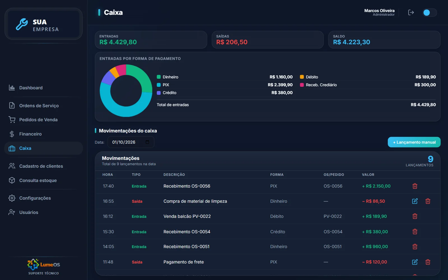448x280 pixels.
Task: Delete the Recebimento OS-0054 entry
Action: click(x=415, y=232)
